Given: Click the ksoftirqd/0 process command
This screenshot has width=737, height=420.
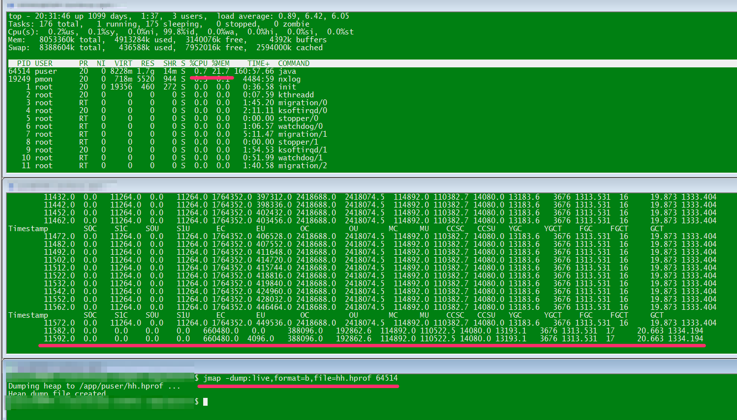Looking at the screenshot, I should 303,111.
